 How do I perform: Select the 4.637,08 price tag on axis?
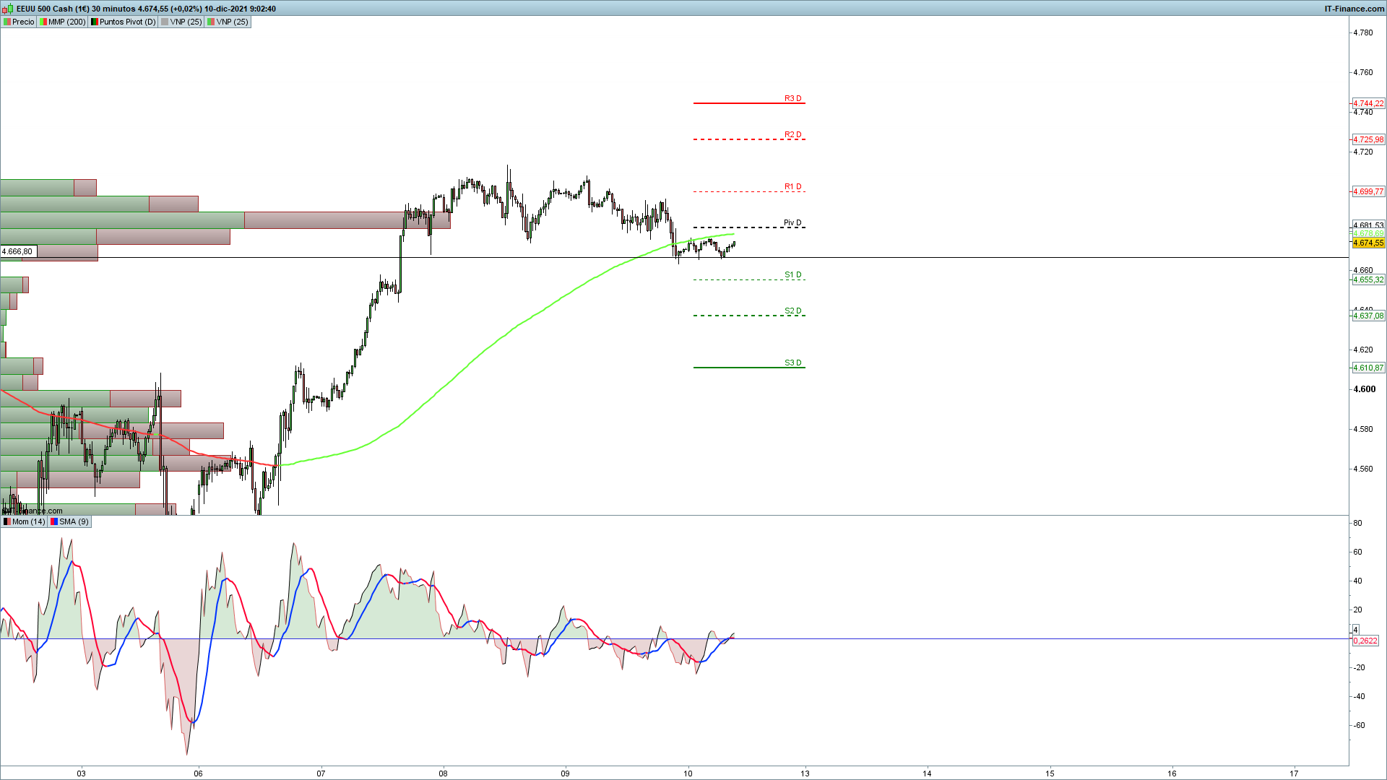[x=1368, y=316]
